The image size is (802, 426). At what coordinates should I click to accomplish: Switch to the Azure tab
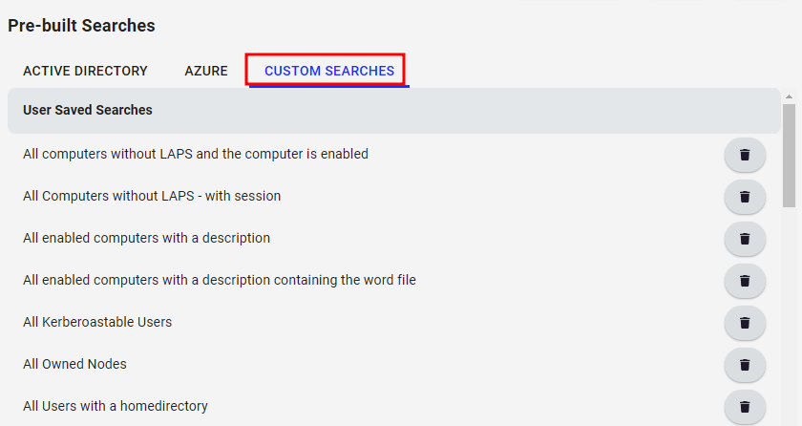pyautogui.click(x=206, y=71)
